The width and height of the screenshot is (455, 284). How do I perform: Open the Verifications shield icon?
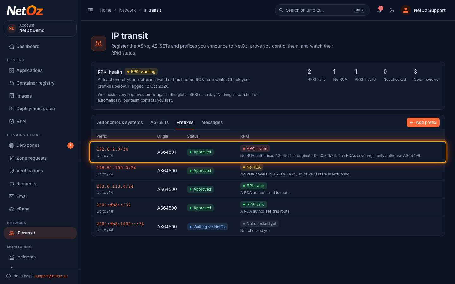coord(12,171)
